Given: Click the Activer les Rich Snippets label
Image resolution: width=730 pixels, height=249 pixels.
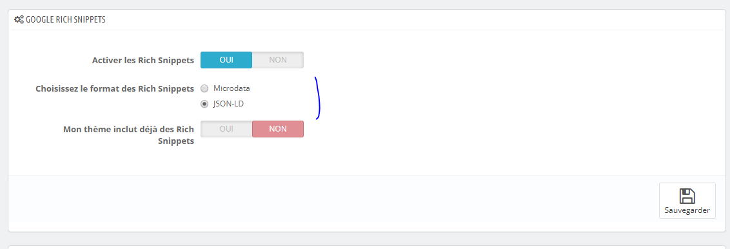Looking at the screenshot, I should pyautogui.click(x=143, y=61).
